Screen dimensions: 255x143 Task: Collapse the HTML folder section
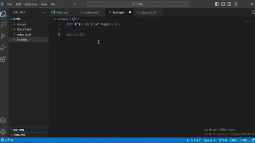pos(29,19)
